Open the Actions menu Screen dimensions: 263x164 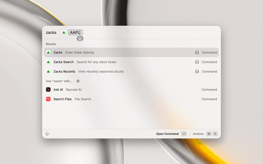198,134
